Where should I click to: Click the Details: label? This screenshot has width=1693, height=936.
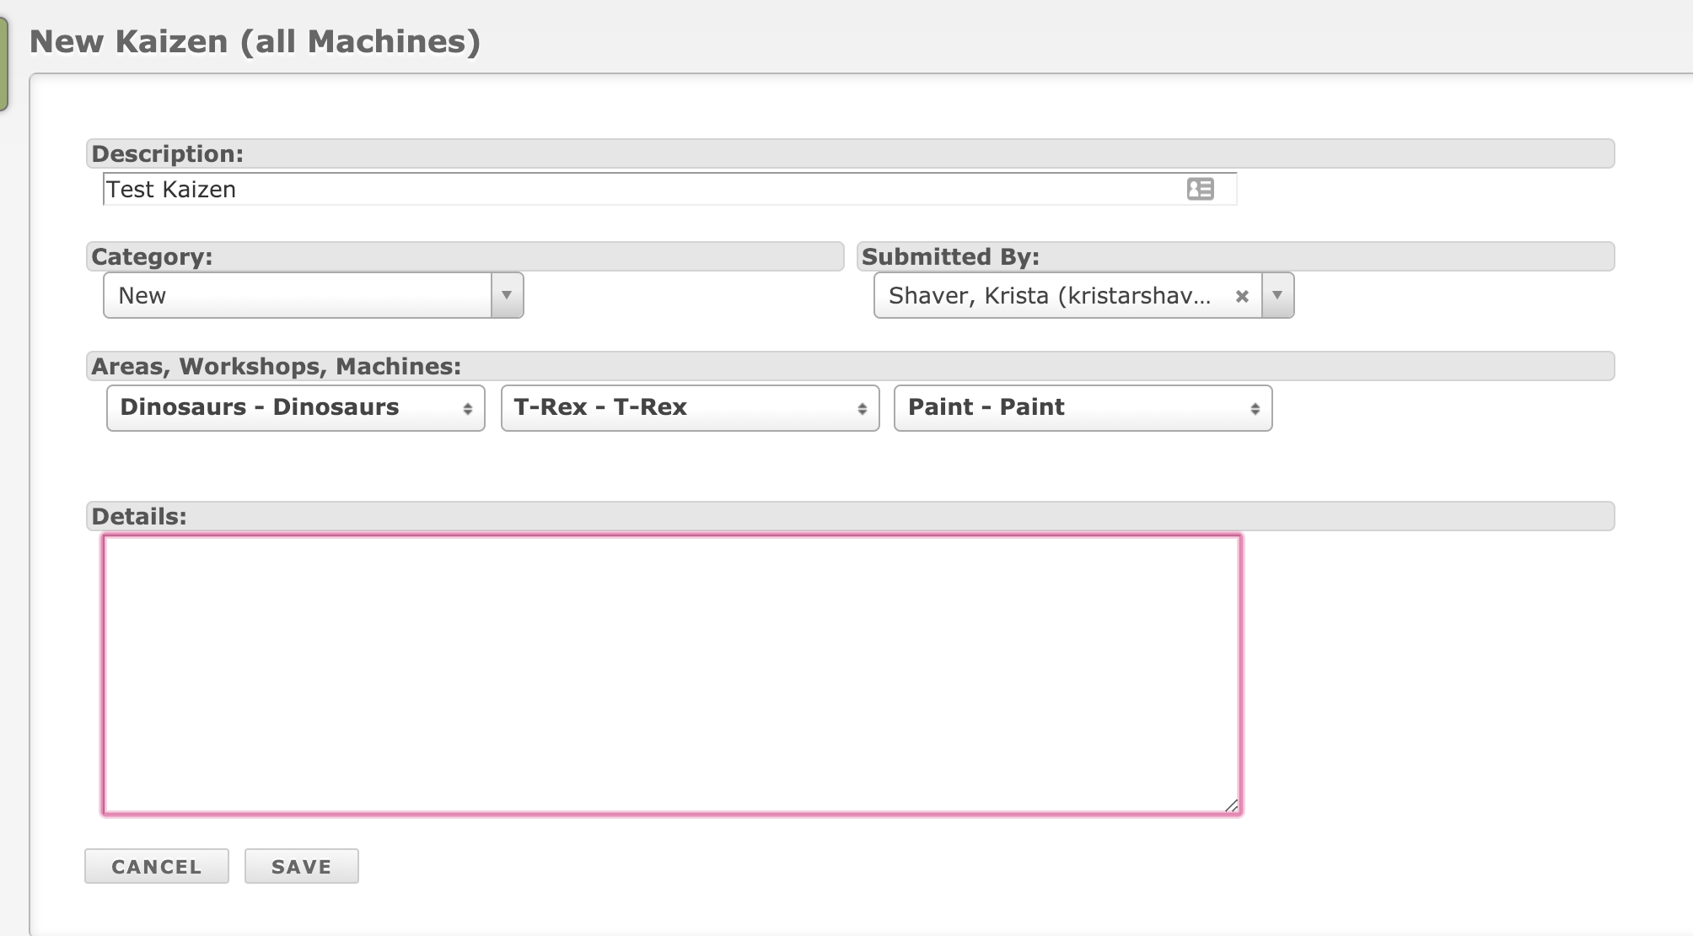coord(138,516)
